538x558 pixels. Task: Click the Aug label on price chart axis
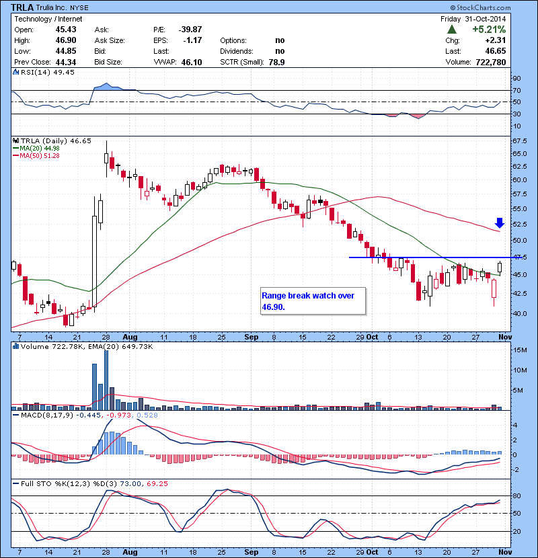tap(130, 337)
